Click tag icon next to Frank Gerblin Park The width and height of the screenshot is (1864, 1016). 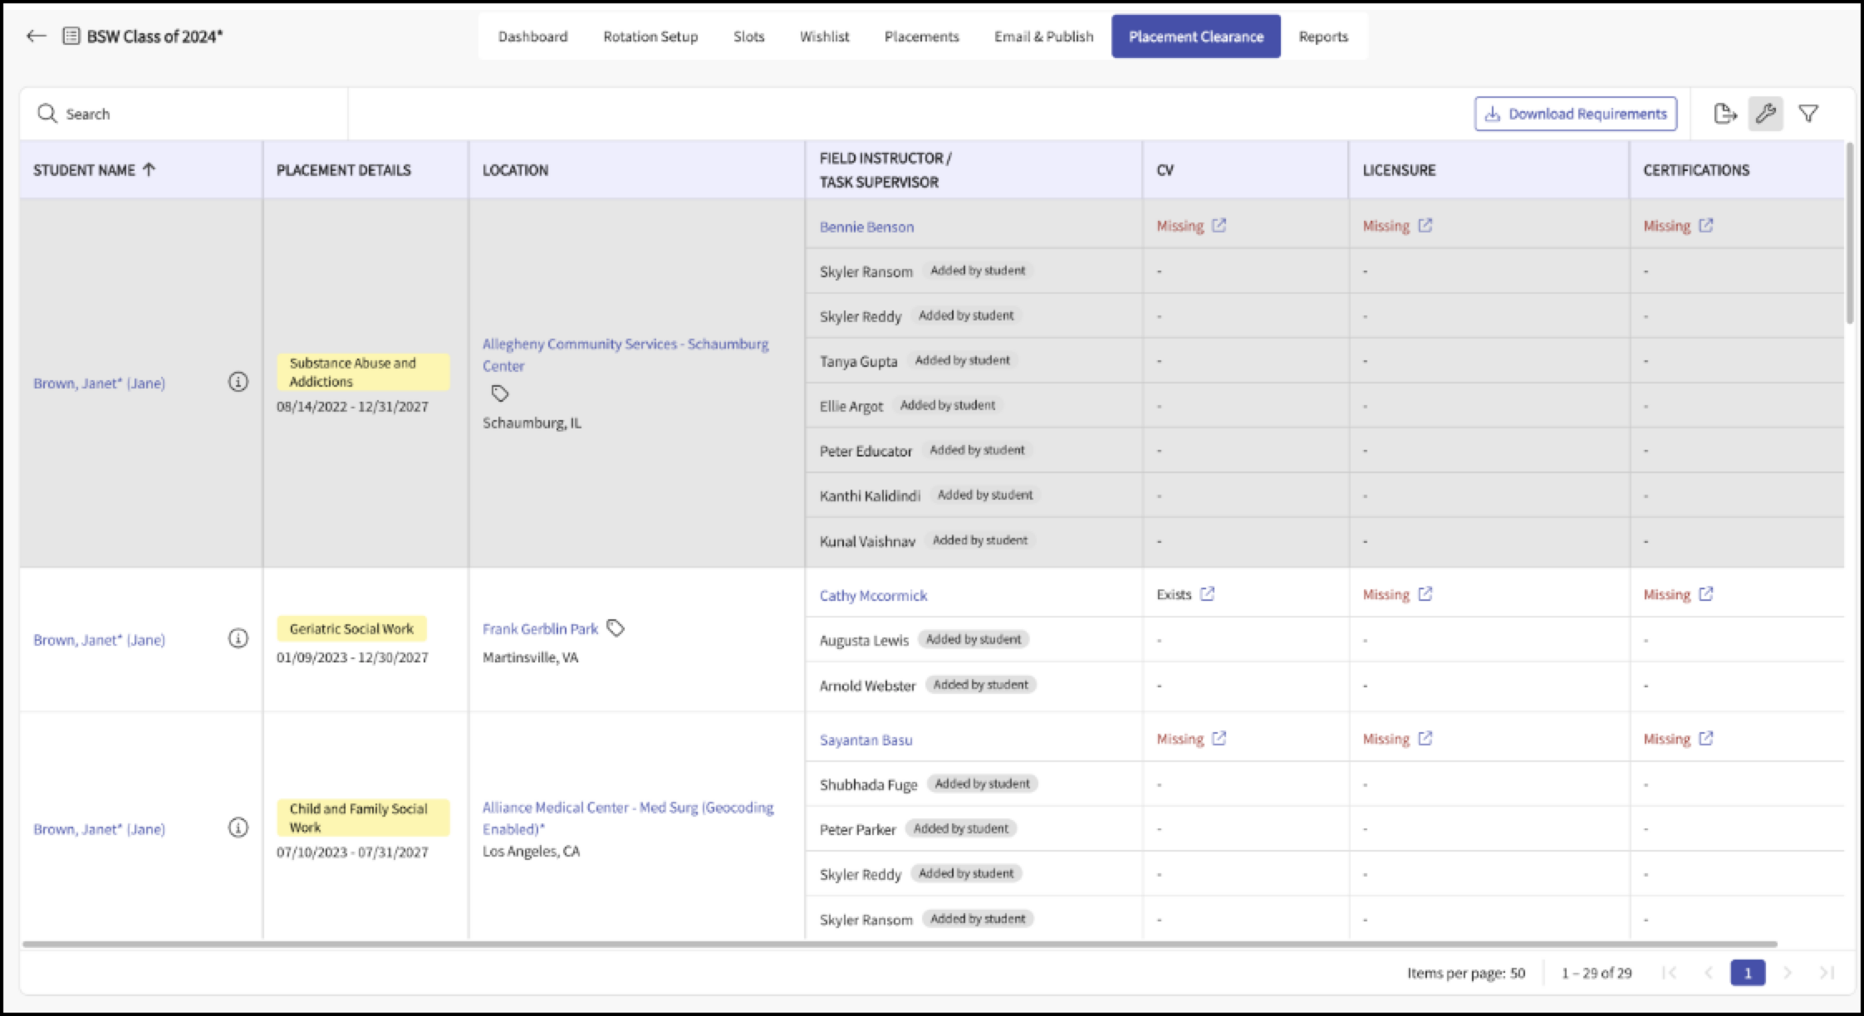[x=616, y=628]
